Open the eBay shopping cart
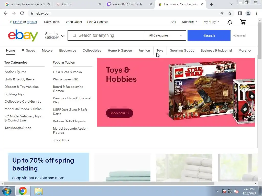This screenshot has width=262, height=196. tap(243, 22)
